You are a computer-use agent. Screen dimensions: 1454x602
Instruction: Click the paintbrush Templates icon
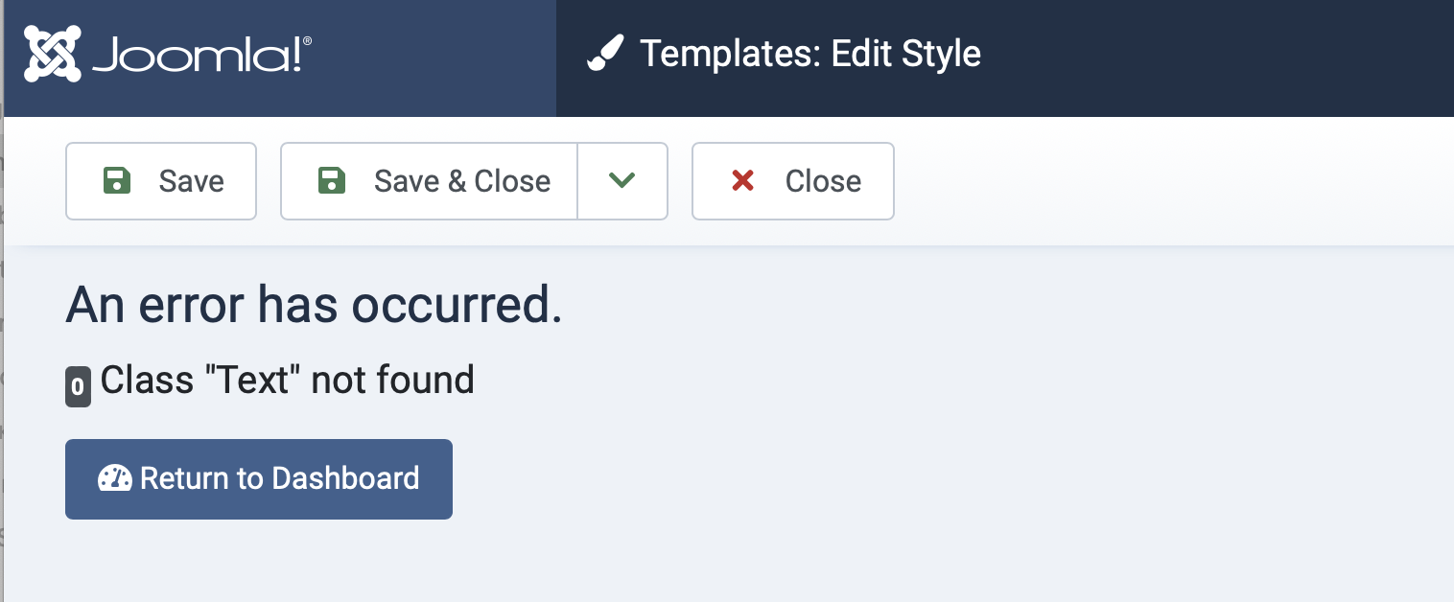(x=605, y=54)
